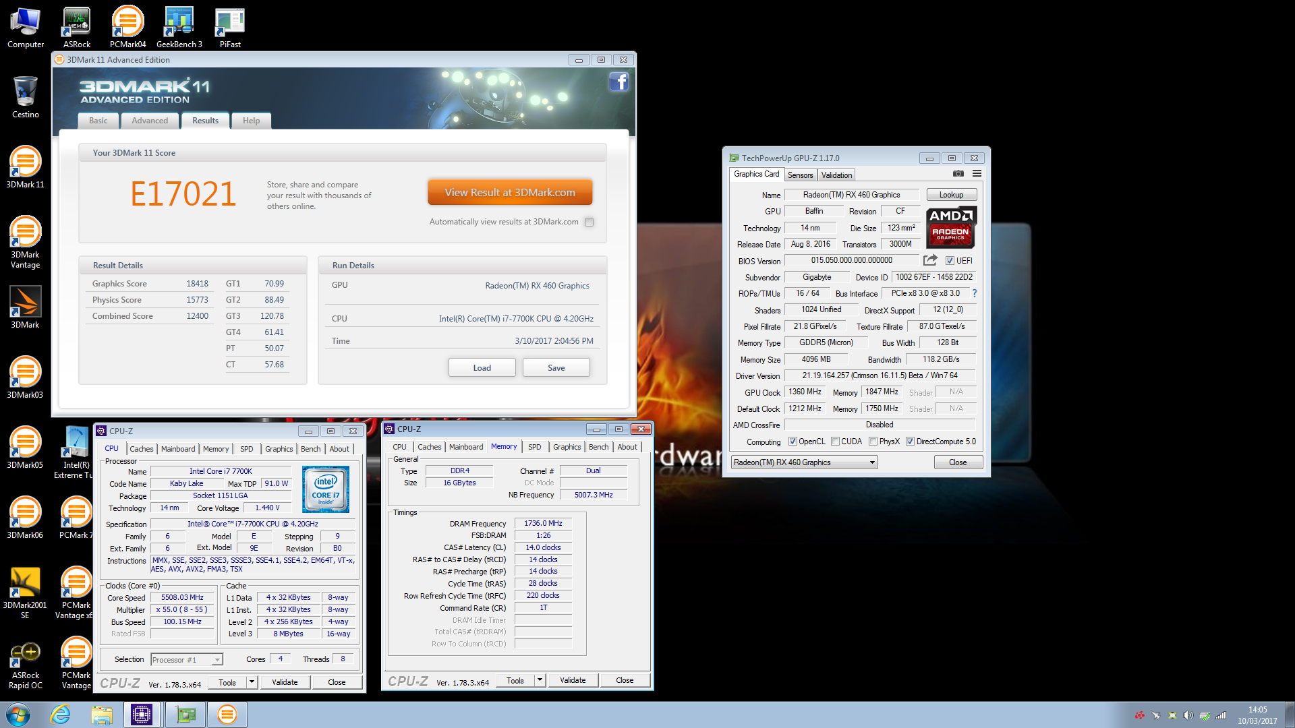Screen dimensions: 1295x728
Task: Click the bus interface question mark
Action: [x=974, y=293]
